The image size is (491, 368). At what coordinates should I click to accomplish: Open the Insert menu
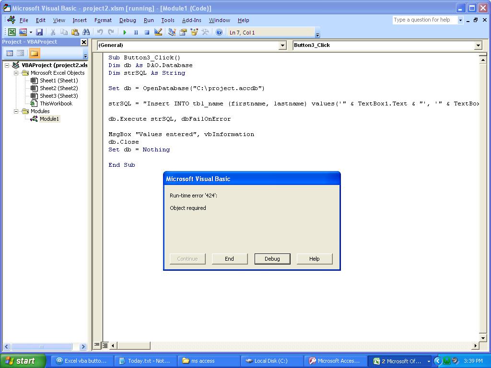pyautogui.click(x=80, y=20)
